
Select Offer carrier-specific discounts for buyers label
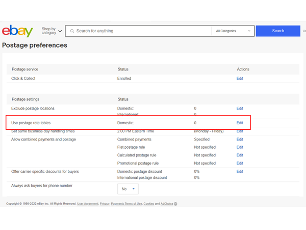click(45, 171)
